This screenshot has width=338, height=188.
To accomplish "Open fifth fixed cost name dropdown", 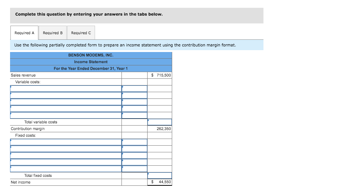I will 66,169.
